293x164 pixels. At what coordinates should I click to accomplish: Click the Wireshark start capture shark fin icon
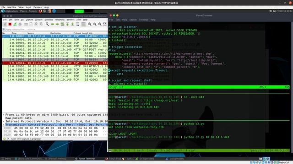tap(5, 24)
